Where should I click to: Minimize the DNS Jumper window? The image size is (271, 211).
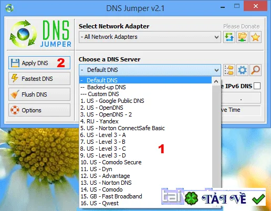click(223, 7)
